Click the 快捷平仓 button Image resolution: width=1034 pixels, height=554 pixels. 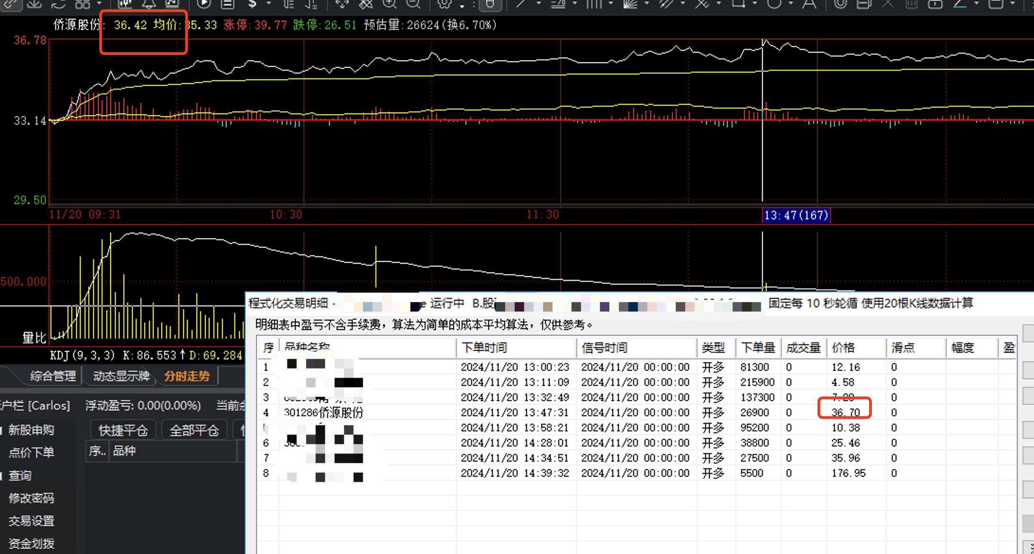(x=123, y=430)
